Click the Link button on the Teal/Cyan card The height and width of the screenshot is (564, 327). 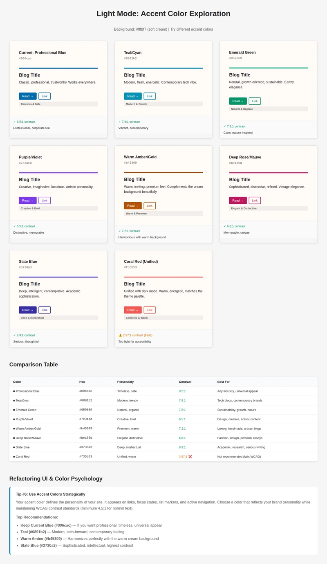(x=150, y=96)
